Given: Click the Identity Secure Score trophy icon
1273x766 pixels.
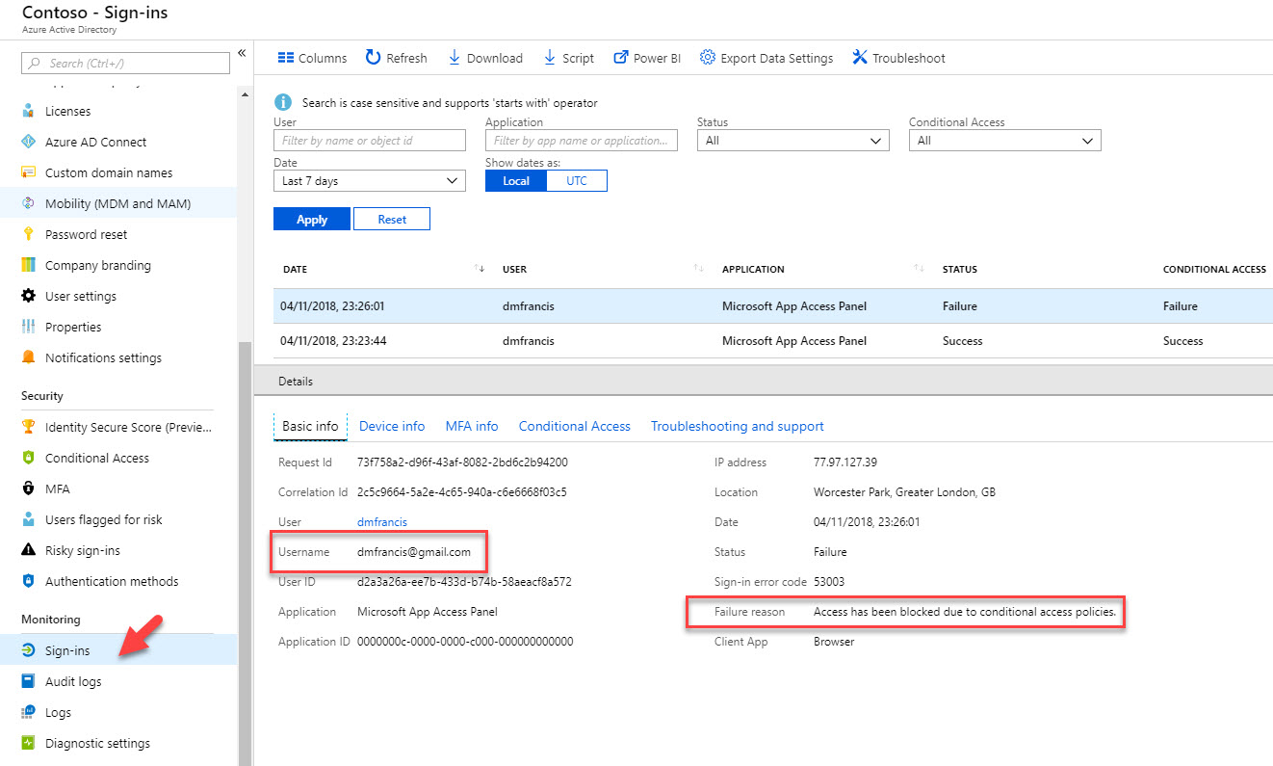Looking at the screenshot, I should tap(28, 427).
